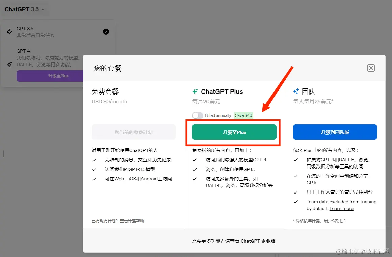This screenshot has height=257, width=392.
Task: Click checkmark beside 浏览、创建和使用GPTs
Action: (195, 169)
